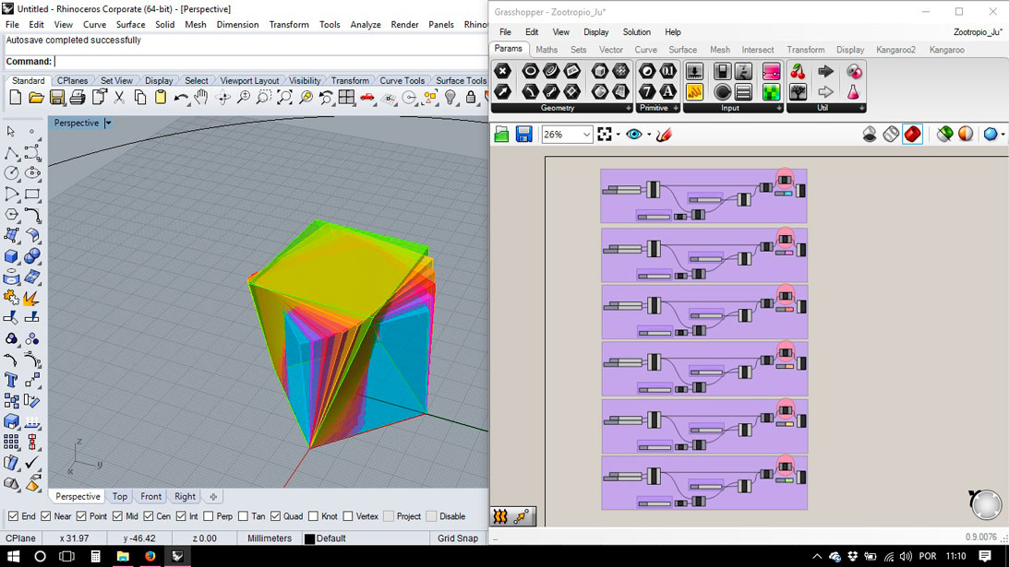Enable the Tan osnap checkbox
This screenshot has width=1009, height=567.
coord(243,516)
